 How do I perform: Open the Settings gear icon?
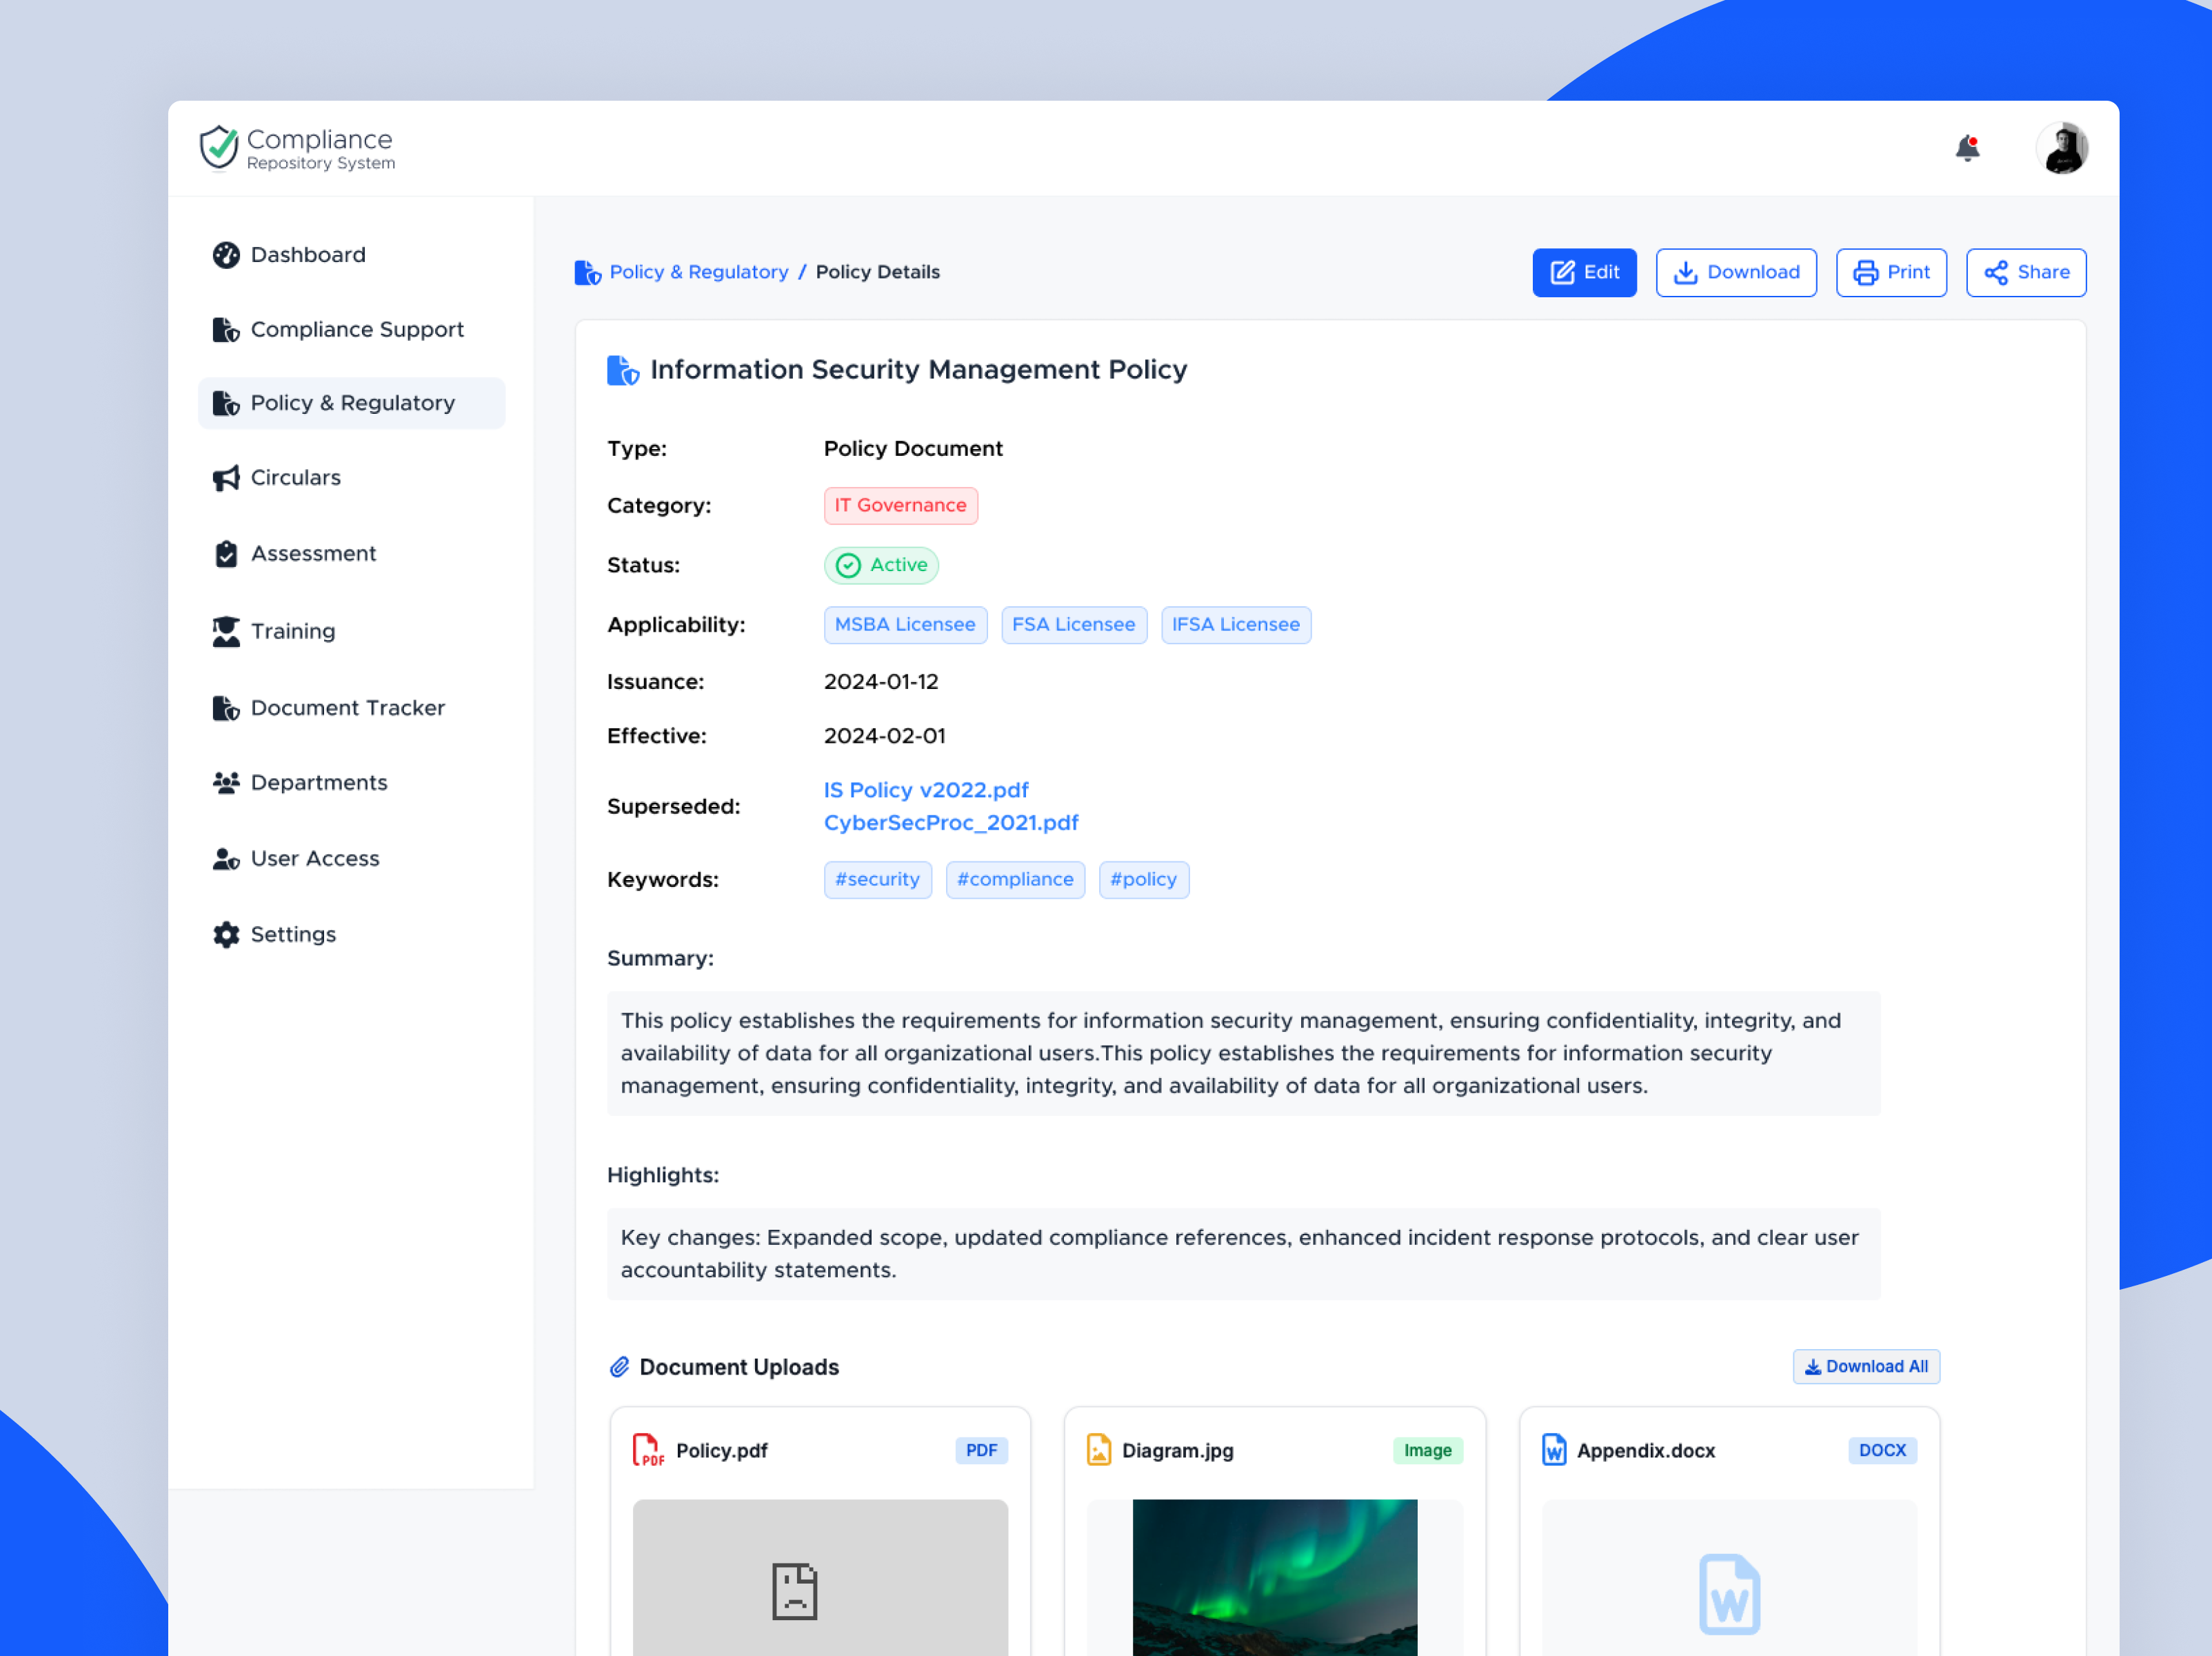tap(226, 934)
